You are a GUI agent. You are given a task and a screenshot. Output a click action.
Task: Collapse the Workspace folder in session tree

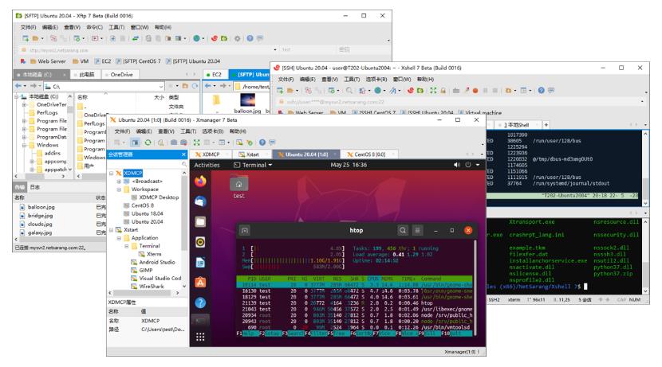[x=119, y=189]
